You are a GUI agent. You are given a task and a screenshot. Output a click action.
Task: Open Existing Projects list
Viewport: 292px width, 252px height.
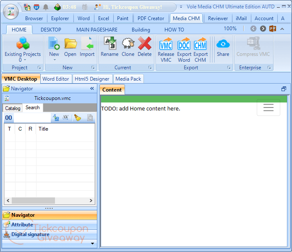click(x=23, y=49)
